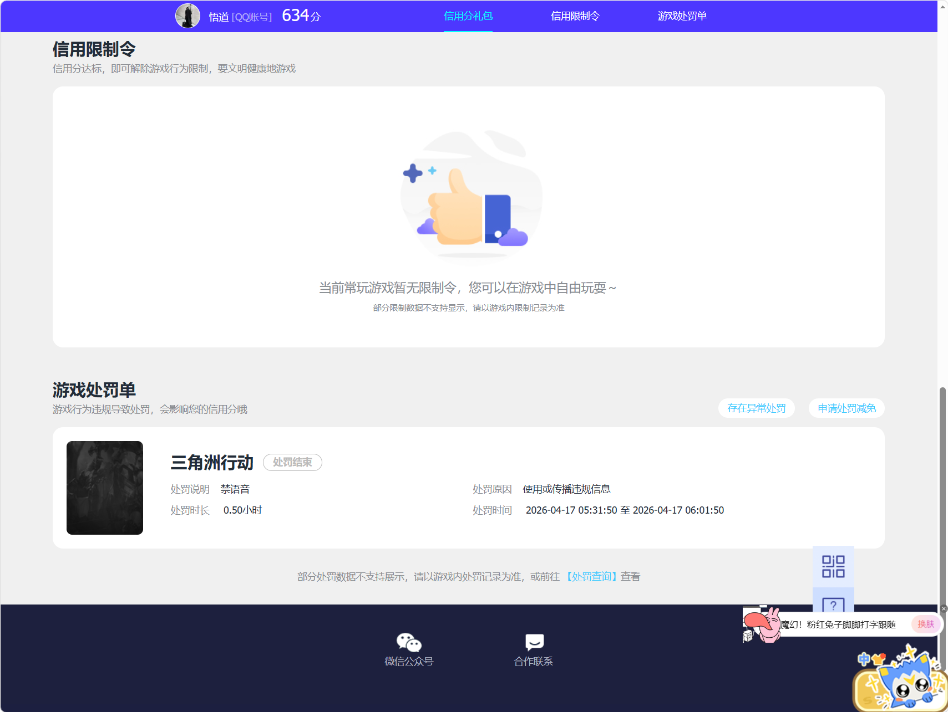Viewport: 948px width, 712px height.
Task: Click the penalty time range 2026-04-17
Action: point(625,510)
